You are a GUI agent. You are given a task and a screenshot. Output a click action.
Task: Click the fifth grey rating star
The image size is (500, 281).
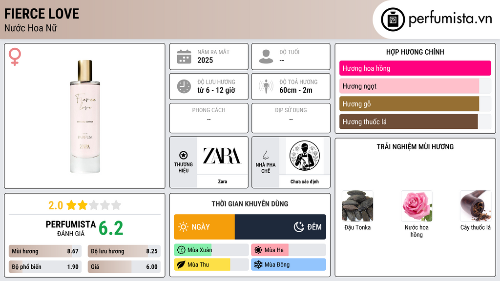(x=116, y=205)
